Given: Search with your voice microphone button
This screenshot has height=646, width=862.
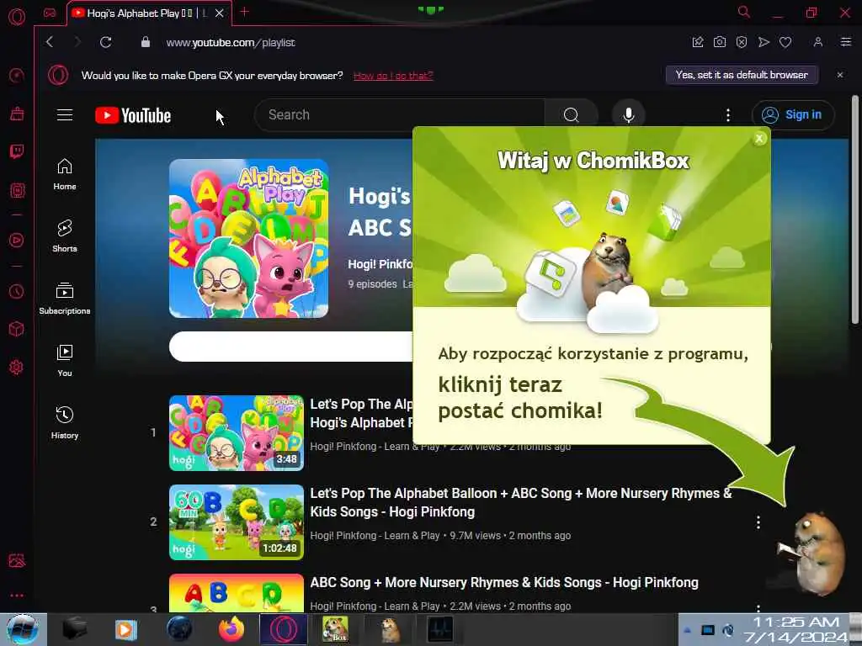Looking at the screenshot, I should tap(628, 114).
